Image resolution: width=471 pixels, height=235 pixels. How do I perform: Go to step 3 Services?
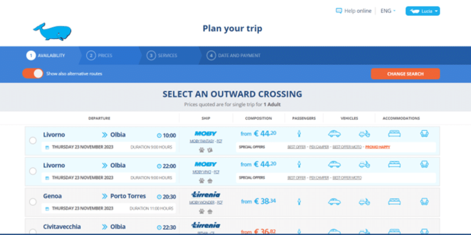(x=162, y=56)
